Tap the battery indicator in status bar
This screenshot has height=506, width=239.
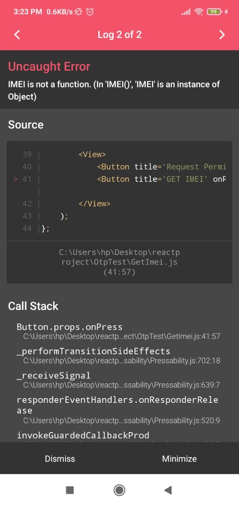point(214,12)
